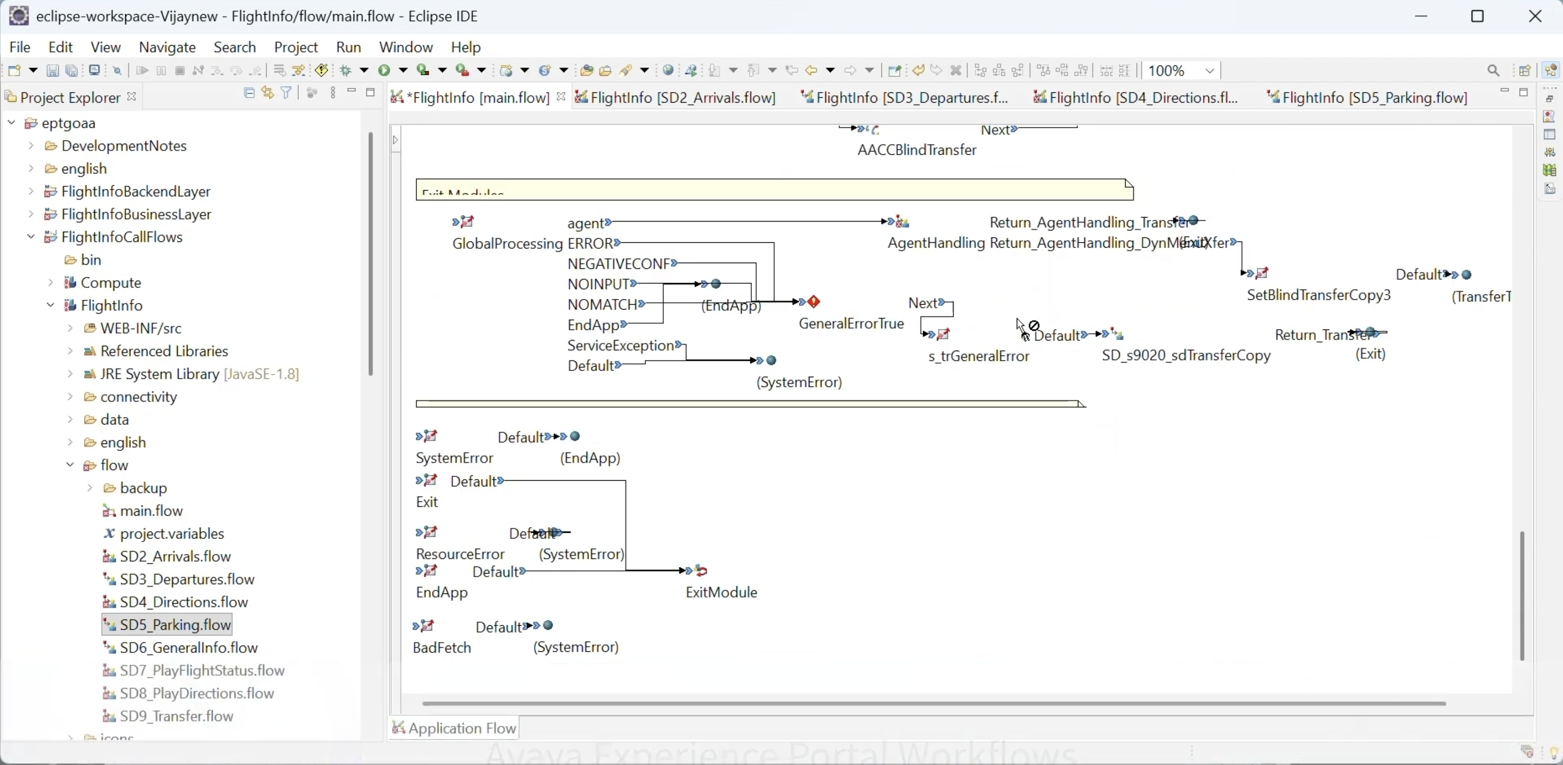Close the FlightInfo [main.flow] editor tab
Viewport: 1563px width, 765px height.
[561, 97]
